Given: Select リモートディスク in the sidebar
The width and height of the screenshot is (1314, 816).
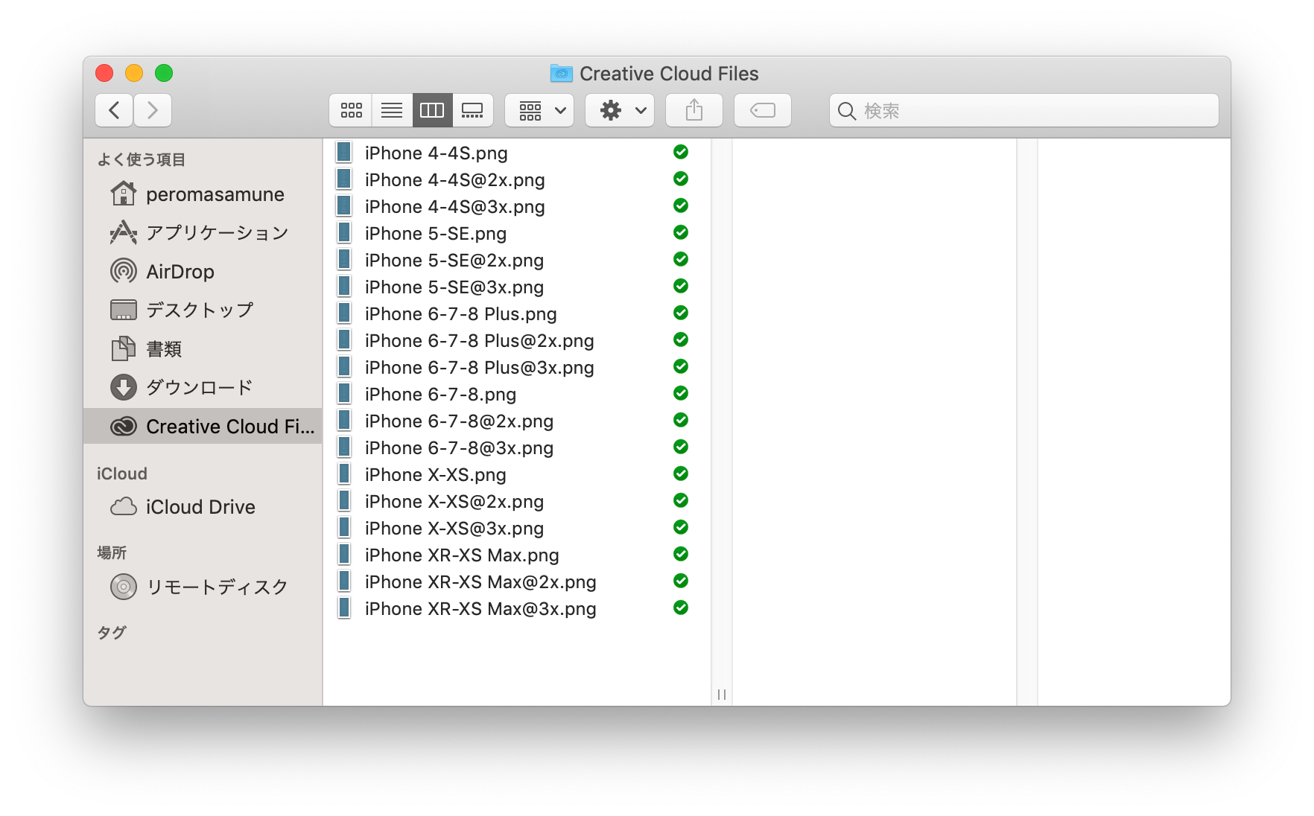Looking at the screenshot, I should pyautogui.click(x=203, y=587).
